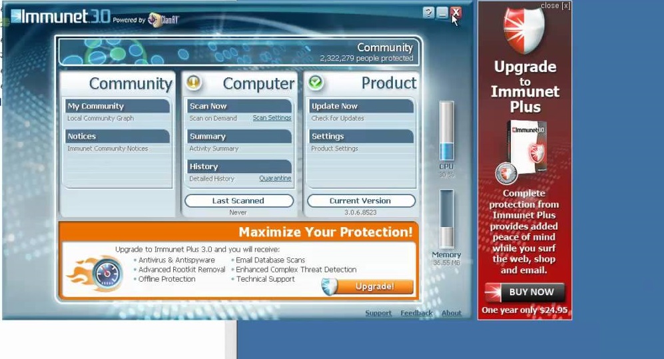Image resolution: width=664 pixels, height=359 pixels.
Task: Click the round seal badge in ad
Action: click(x=506, y=173)
